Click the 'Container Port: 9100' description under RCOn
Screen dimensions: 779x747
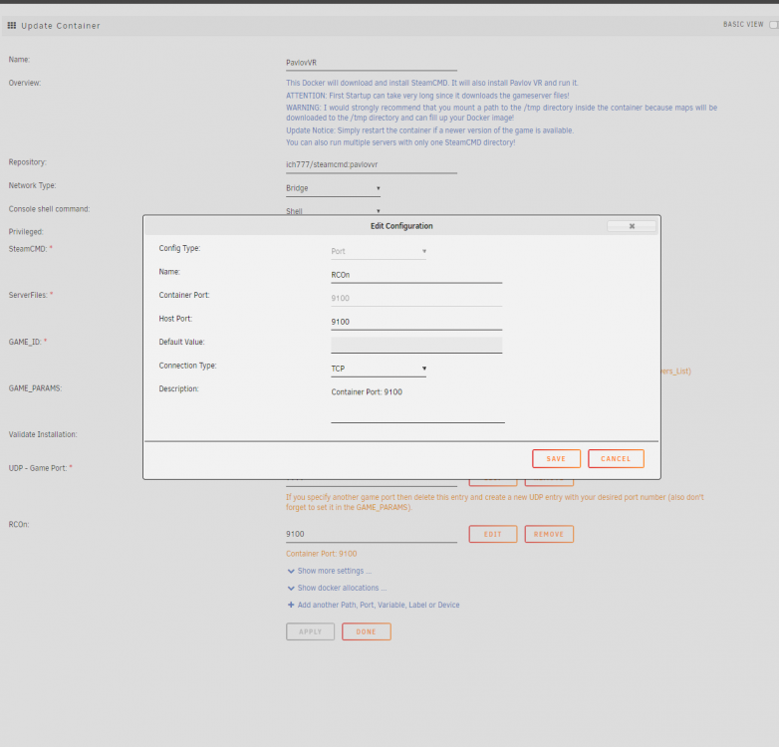click(x=321, y=554)
